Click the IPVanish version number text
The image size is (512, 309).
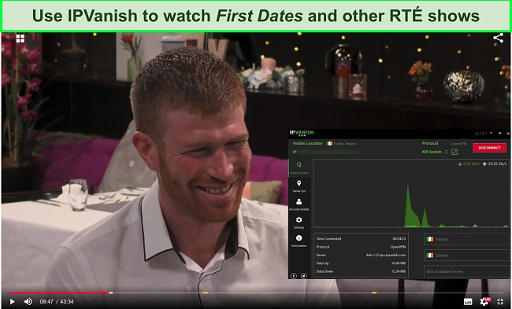coord(480,134)
